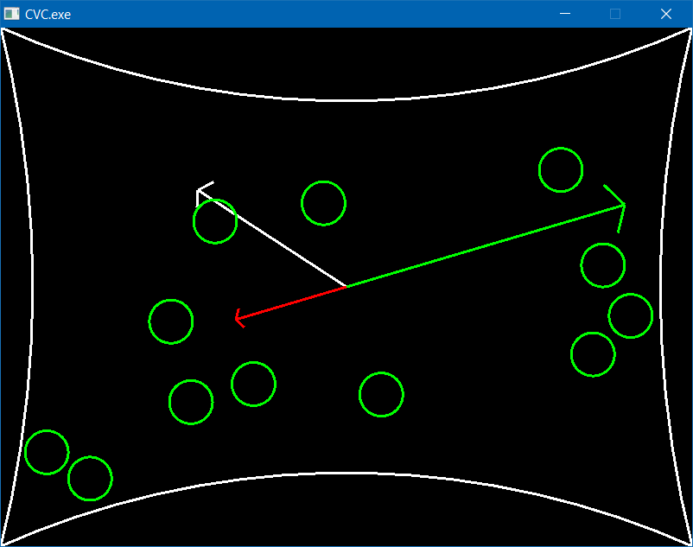The height and width of the screenshot is (547, 693).
Task: Minimize the CVC.exe window
Action: [565, 14]
